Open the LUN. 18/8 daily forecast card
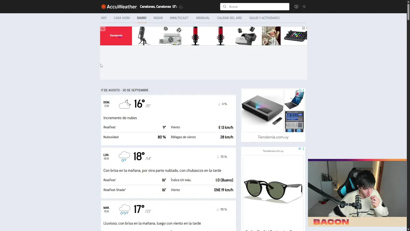 pos(168,173)
